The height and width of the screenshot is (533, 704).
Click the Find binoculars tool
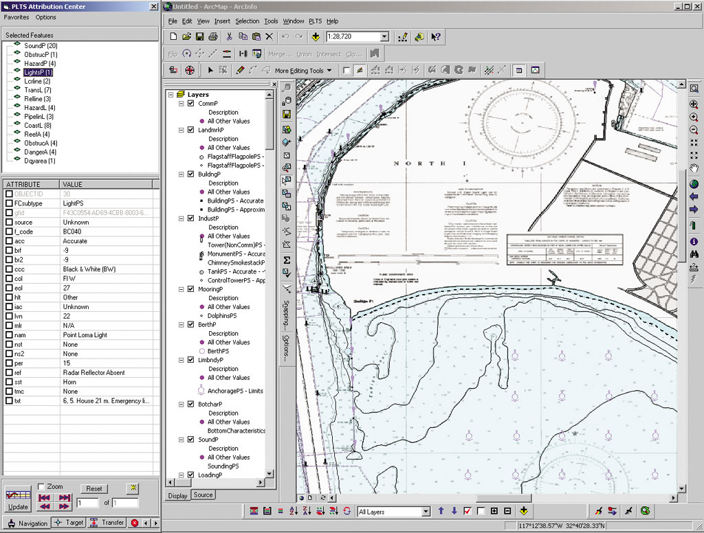coord(694,254)
